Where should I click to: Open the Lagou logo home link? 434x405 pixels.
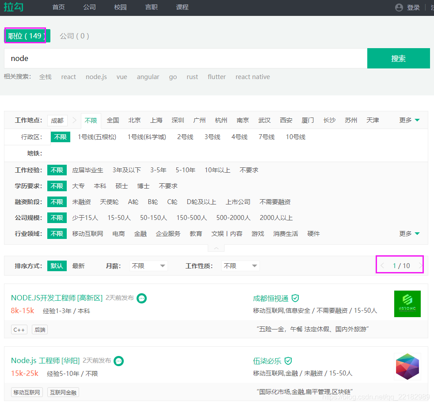pyautogui.click(x=14, y=7)
